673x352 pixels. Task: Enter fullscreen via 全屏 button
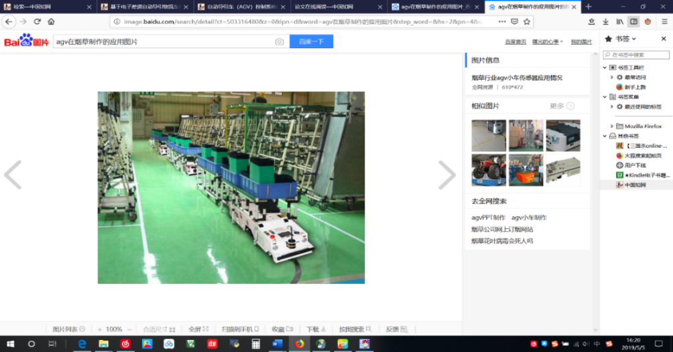[198, 329]
